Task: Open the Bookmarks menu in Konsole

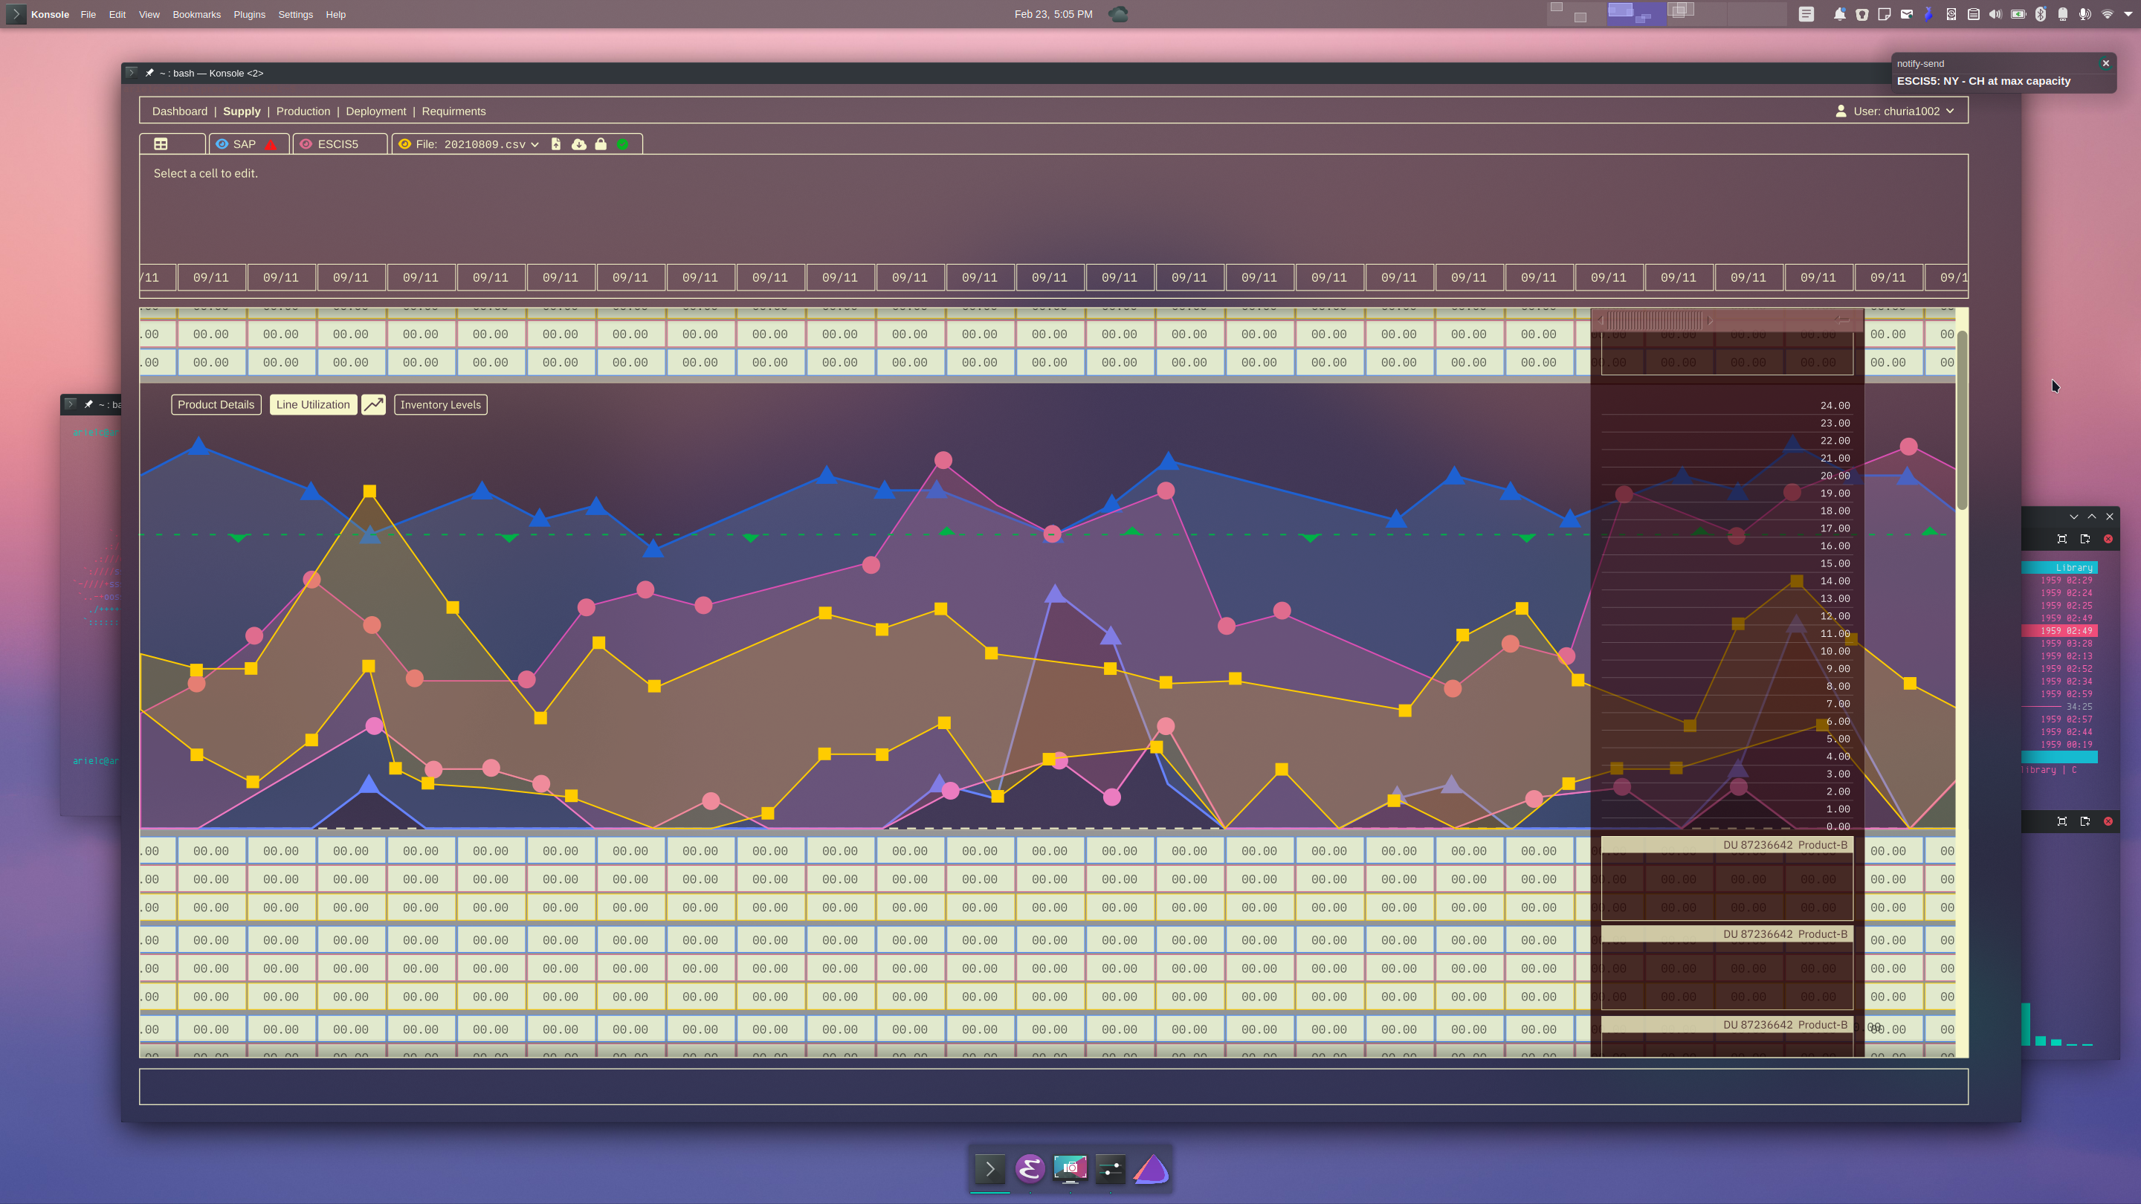Action: tap(196, 14)
